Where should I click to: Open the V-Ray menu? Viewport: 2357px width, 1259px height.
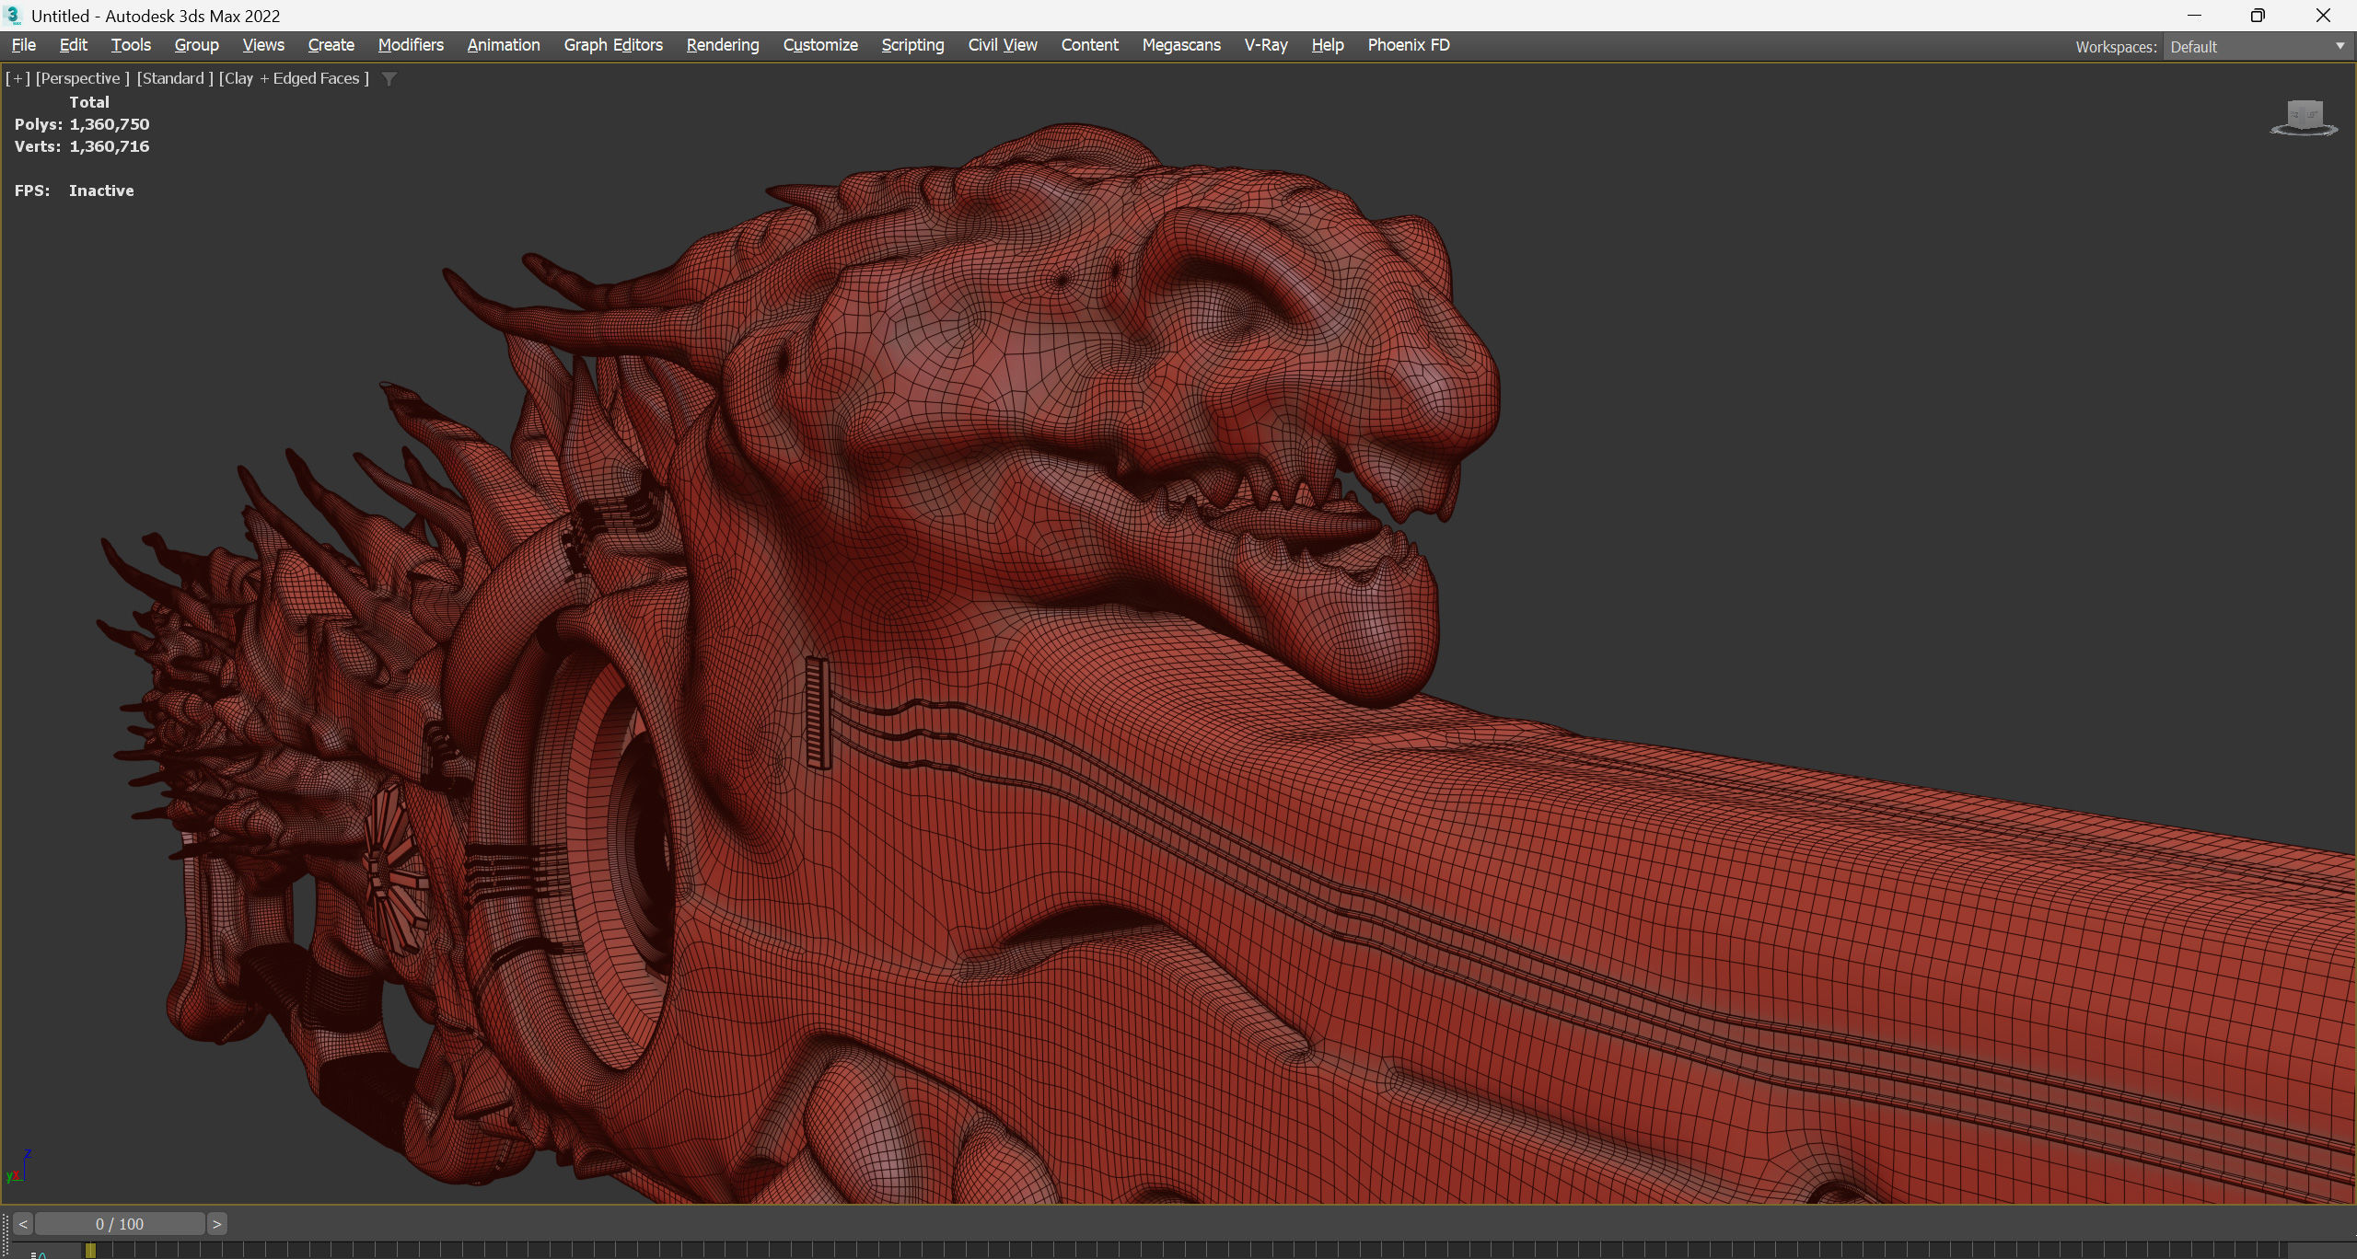coord(1266,45)
